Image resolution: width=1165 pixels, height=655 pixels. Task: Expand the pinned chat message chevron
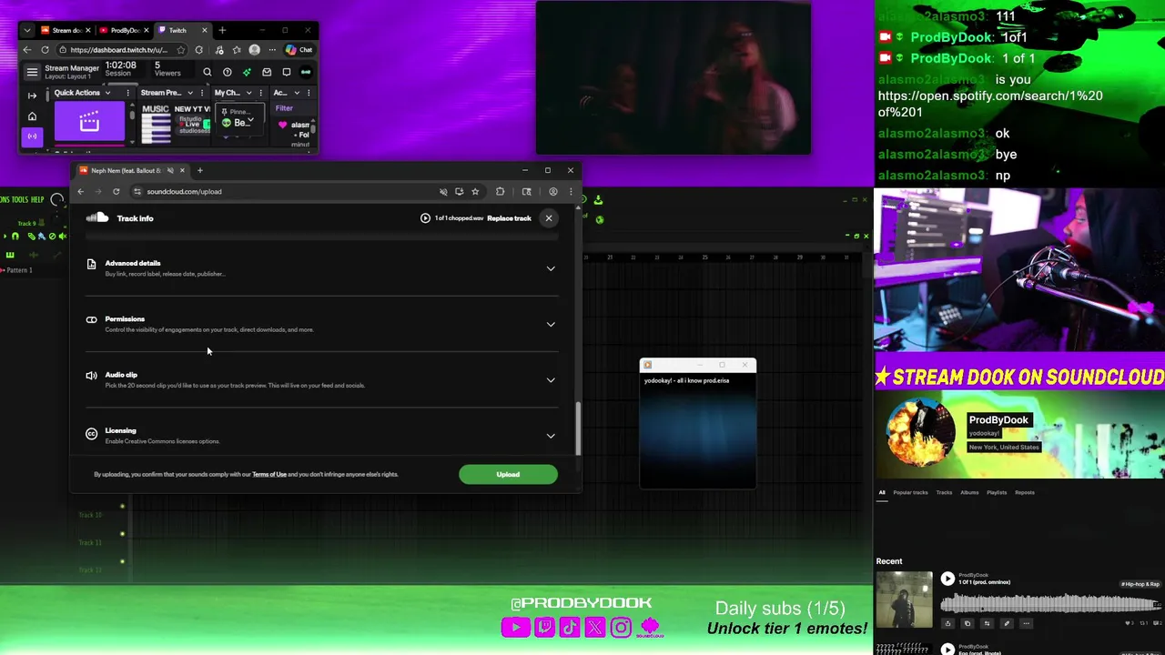(x=250, y=121)
